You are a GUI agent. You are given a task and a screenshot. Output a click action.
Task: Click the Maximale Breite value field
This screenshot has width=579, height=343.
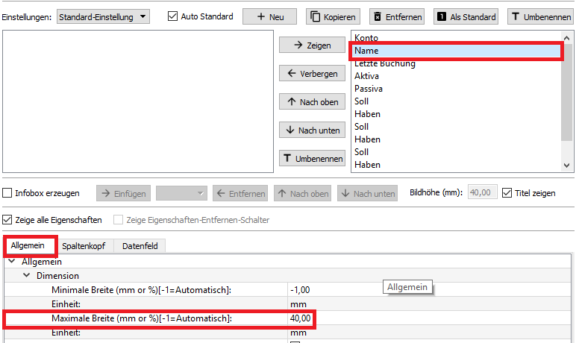coord(301,319)
